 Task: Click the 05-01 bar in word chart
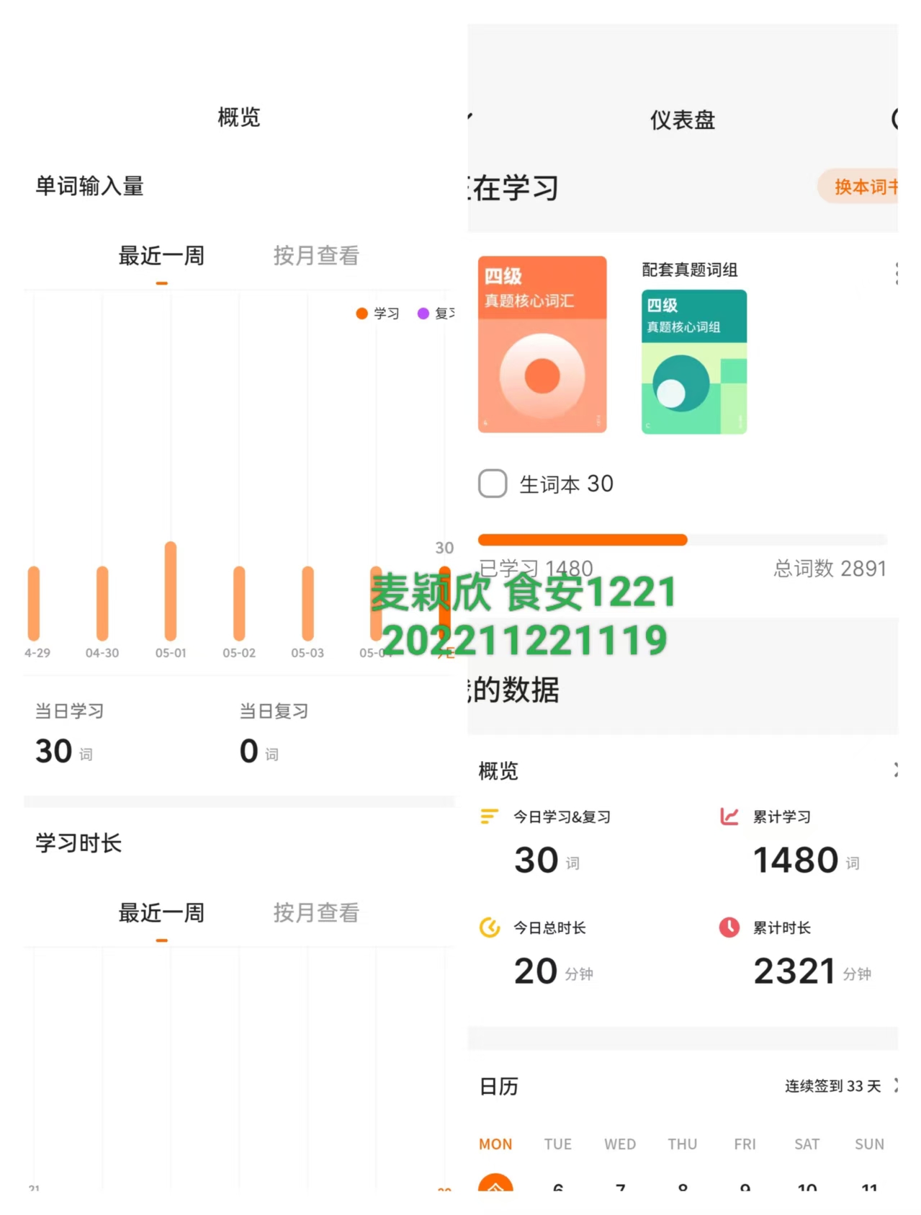click(171, 591)
